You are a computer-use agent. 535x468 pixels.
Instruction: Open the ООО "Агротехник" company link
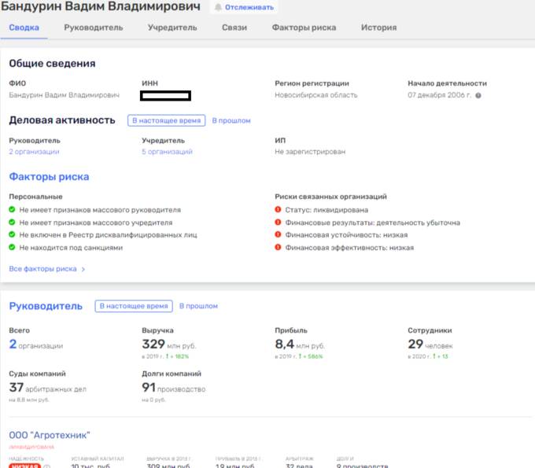point(50,435)
